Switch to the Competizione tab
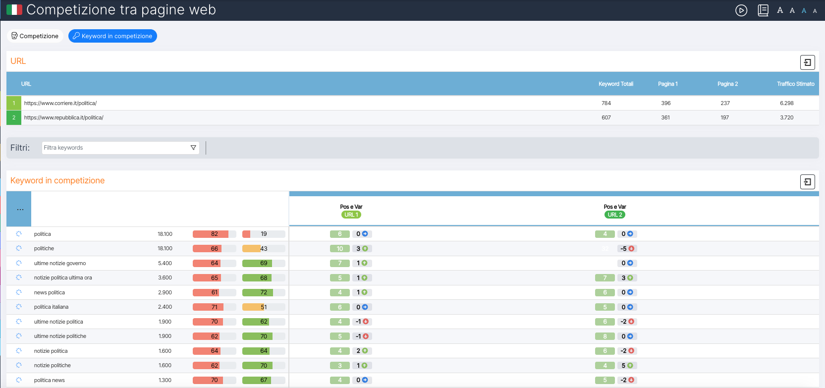The height and width of the screenshot is (388, 825). click(35, 36)
